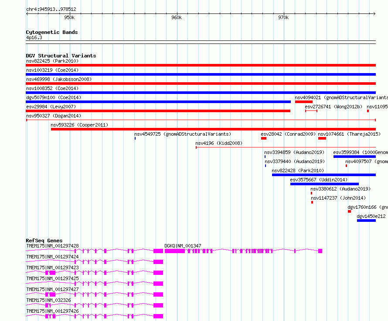Select esv2726741 (Wong2012b) variant label

tap(334, 107)
